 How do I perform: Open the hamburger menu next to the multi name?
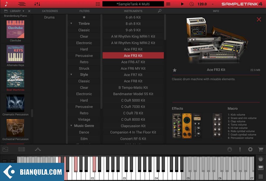(x=168, y=4)
